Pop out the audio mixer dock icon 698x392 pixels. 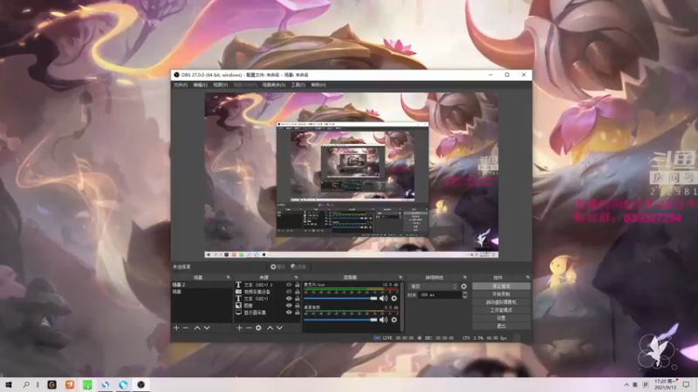coord(400,277)
